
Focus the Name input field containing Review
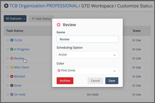point(87,39)
